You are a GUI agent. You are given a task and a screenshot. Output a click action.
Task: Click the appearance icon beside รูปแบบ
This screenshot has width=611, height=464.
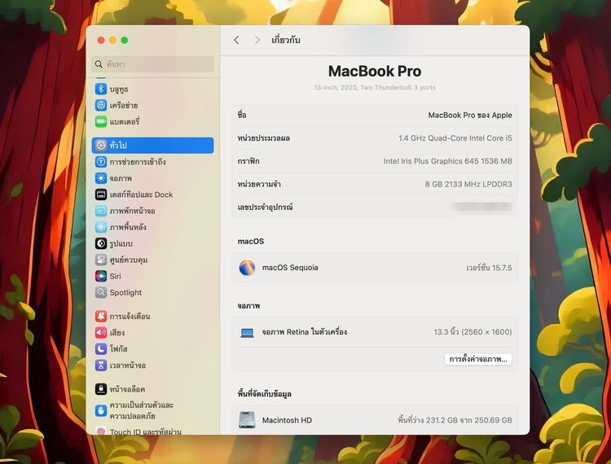click(x=101, y=243)
